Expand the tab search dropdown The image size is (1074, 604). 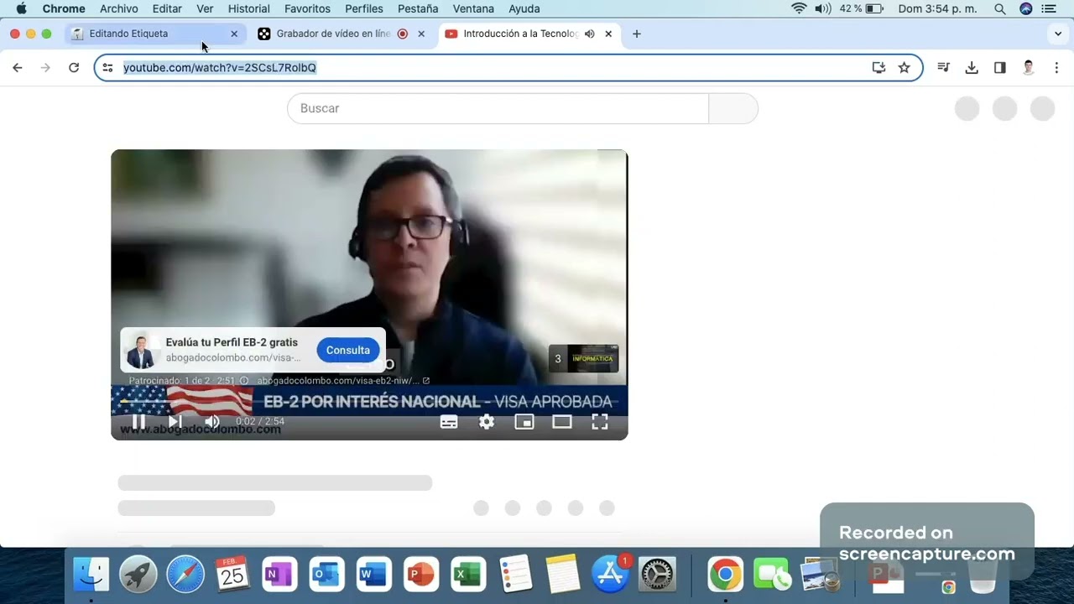pos(1057,34)
